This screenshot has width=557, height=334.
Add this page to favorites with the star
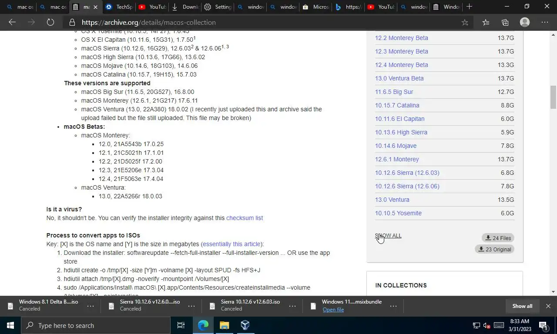pyautogui.click(x=465, y=22)
